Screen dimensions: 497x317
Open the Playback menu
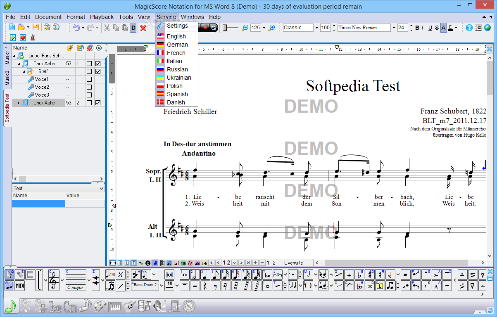pyautogui.click(x=102, y=17)
